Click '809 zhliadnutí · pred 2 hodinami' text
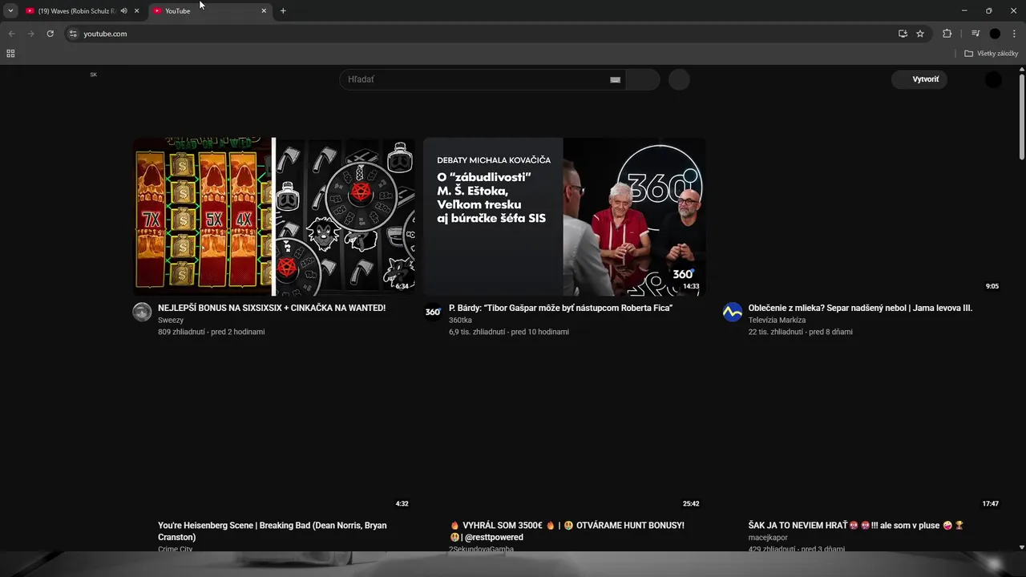The height and width of the screenshot is (577, 1026). 212,332
